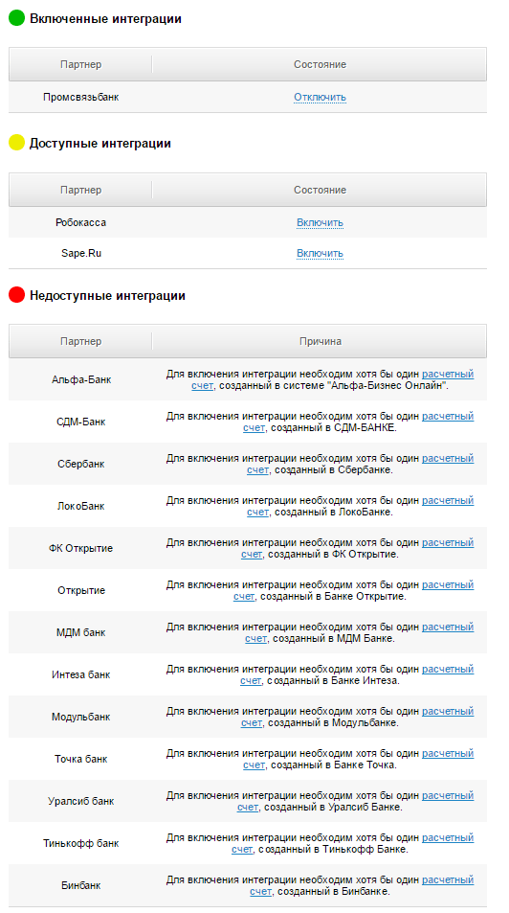
Task: Open расчетный счет link in Интеза банк row
Action: [448, 669]
